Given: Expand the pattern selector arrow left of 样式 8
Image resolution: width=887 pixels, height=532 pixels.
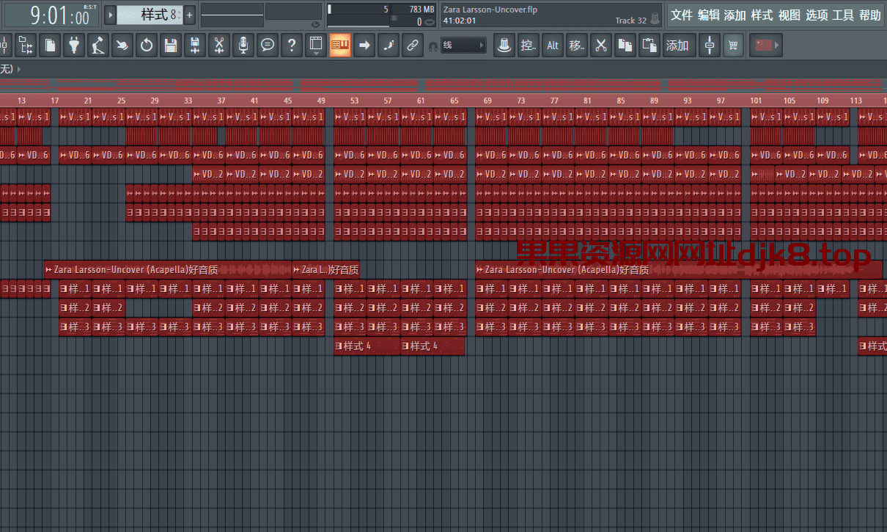Looking at the screenshot, I should (110, 15).
